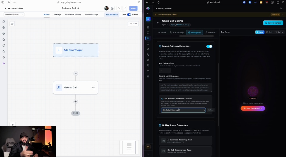Screen dimensions: 286x157
Task: Redo the last workflow change
Action: (125, 8)
